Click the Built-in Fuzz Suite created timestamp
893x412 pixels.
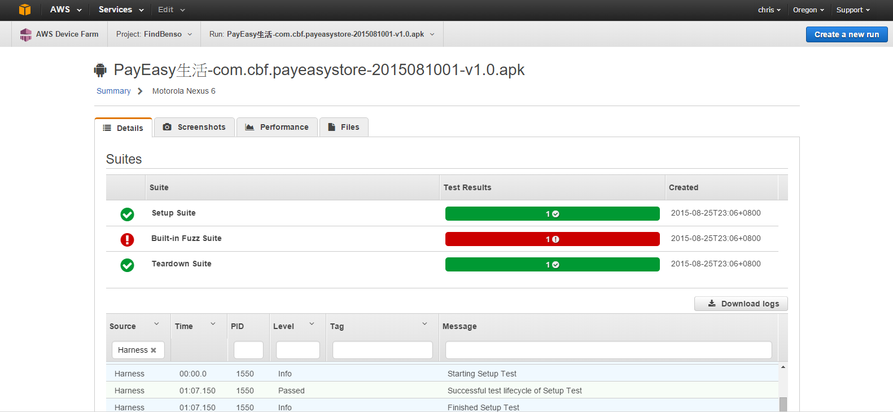[x=716, y=238]
